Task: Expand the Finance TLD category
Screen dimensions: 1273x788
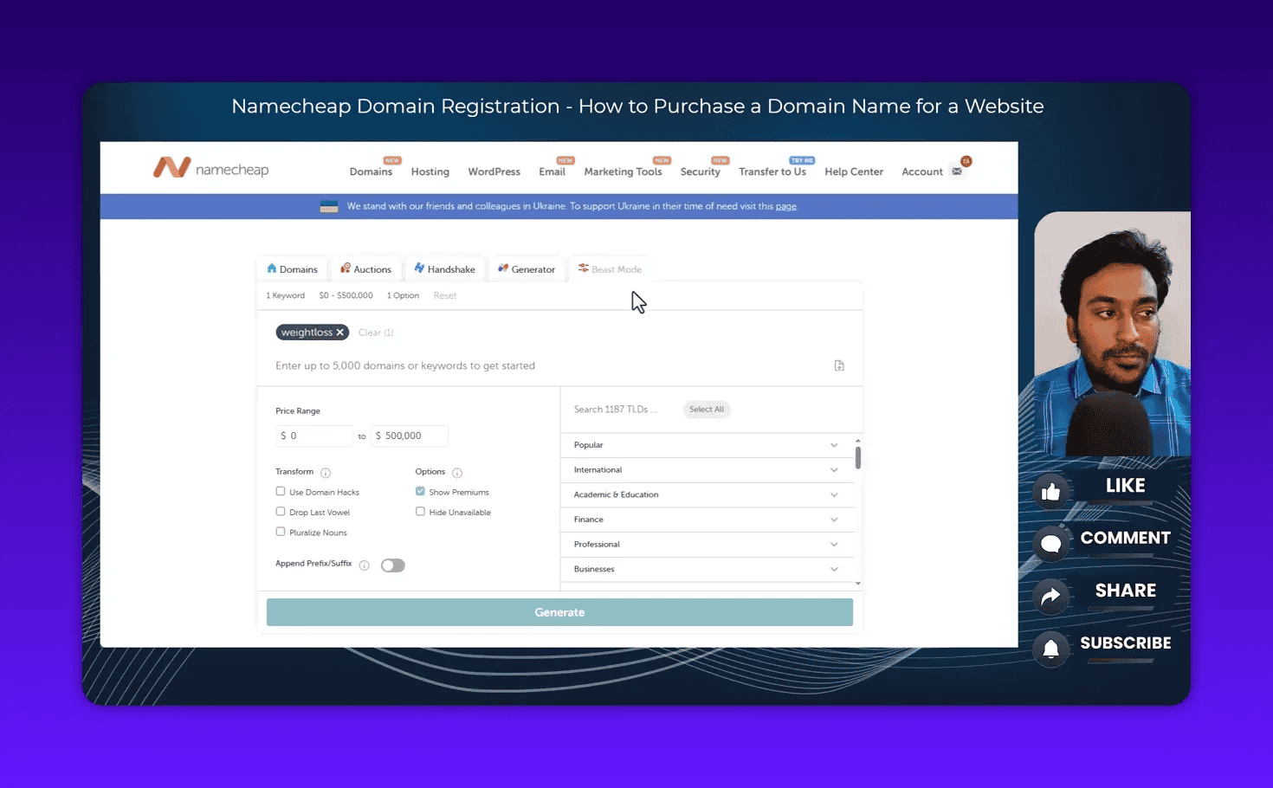Action: (x=833, y=519)
